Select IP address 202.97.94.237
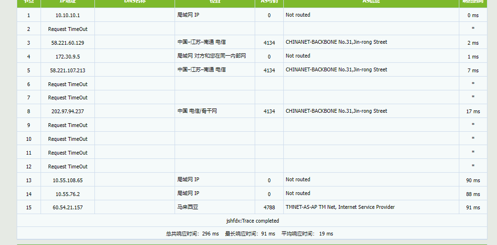 click(68, 111)
